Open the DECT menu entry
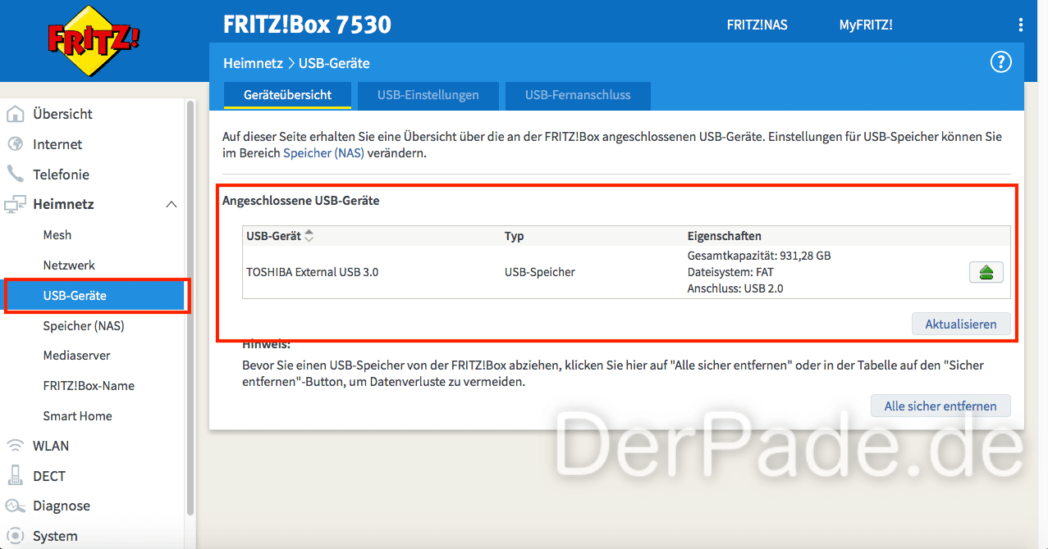This screenshot has width=1048, height=549. (49, 476)
